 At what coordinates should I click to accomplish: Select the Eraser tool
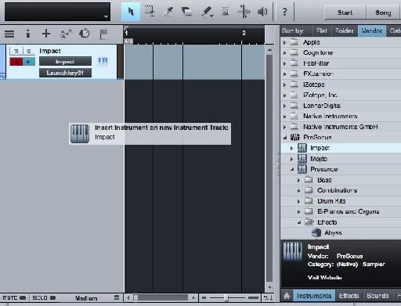187,12
